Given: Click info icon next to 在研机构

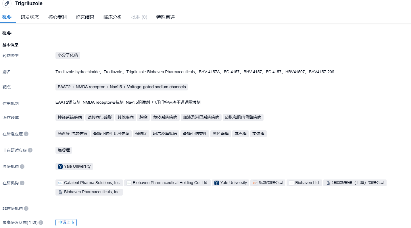Looking at the screenshot, I should [x=22, y=183].
